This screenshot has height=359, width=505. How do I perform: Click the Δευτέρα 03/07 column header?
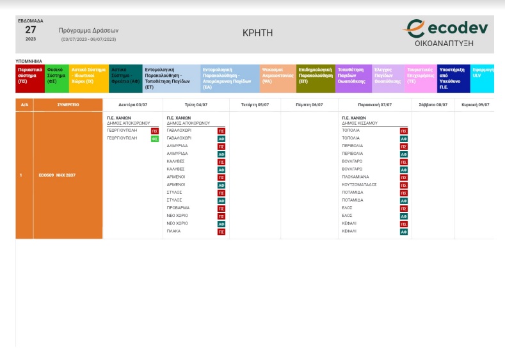(x=132, y=104)
